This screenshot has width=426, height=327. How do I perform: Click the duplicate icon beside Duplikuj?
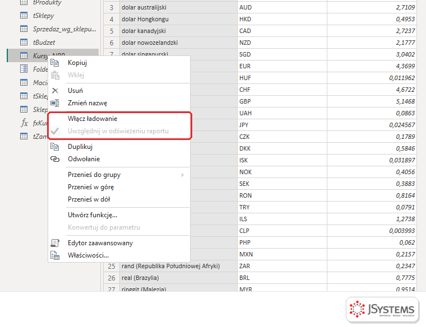click(x=55, y=147)
